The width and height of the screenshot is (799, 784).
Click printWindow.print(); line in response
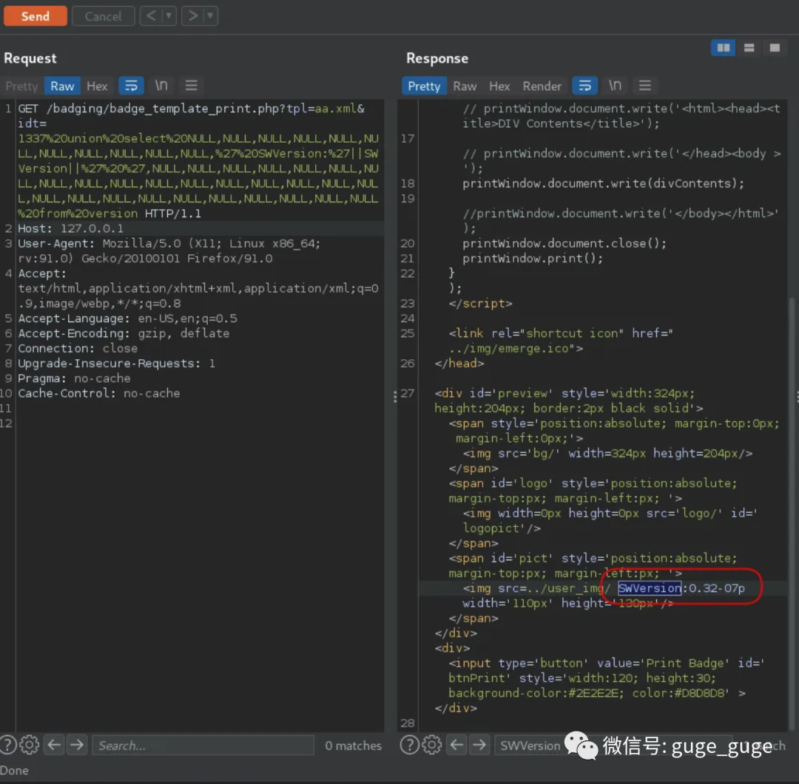point(533,258)
